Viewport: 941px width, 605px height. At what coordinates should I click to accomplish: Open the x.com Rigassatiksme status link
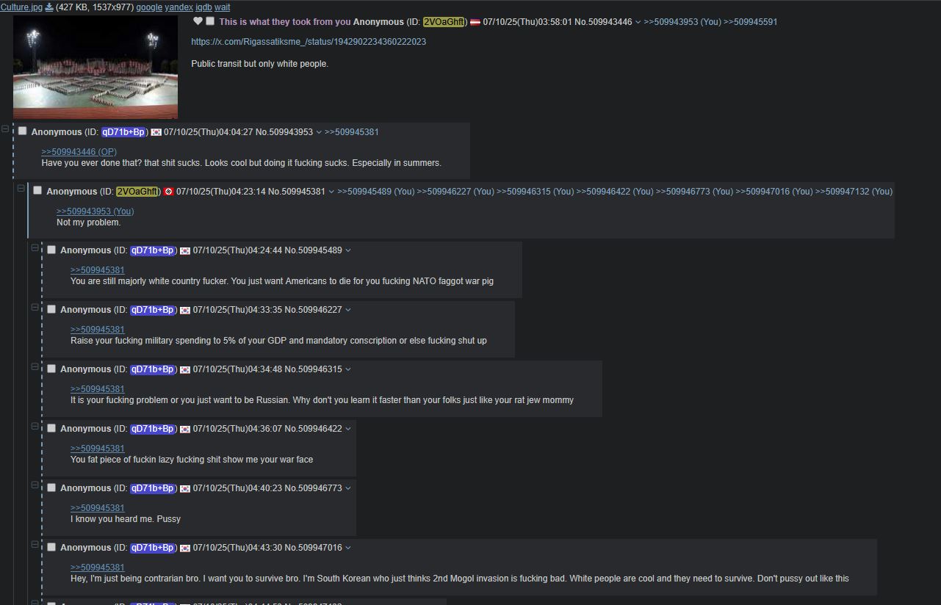click(309, 42)
